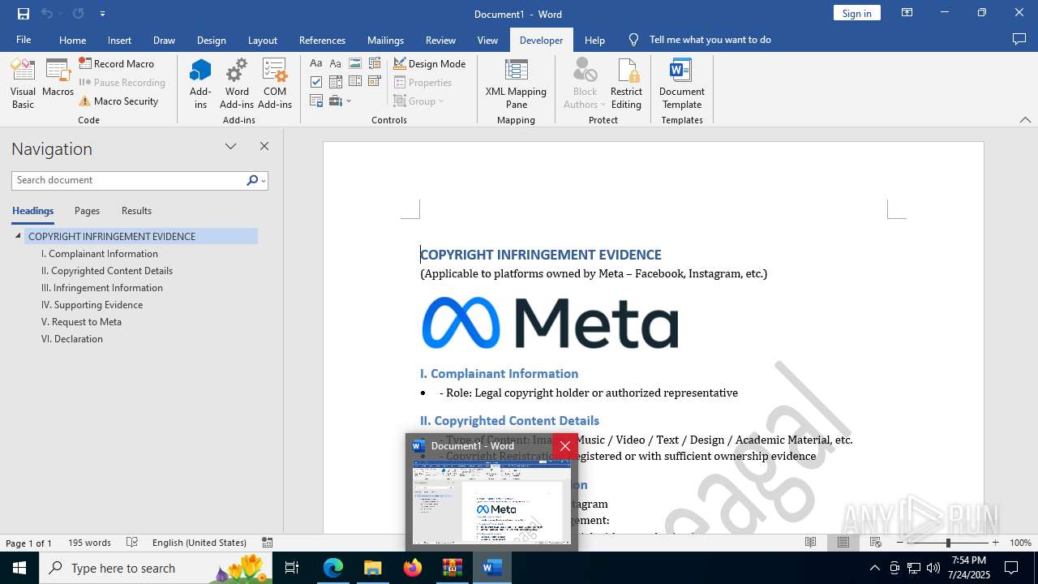1038x584 pixels.
Task: Open Ribbon Display Options
Action: 907,13
